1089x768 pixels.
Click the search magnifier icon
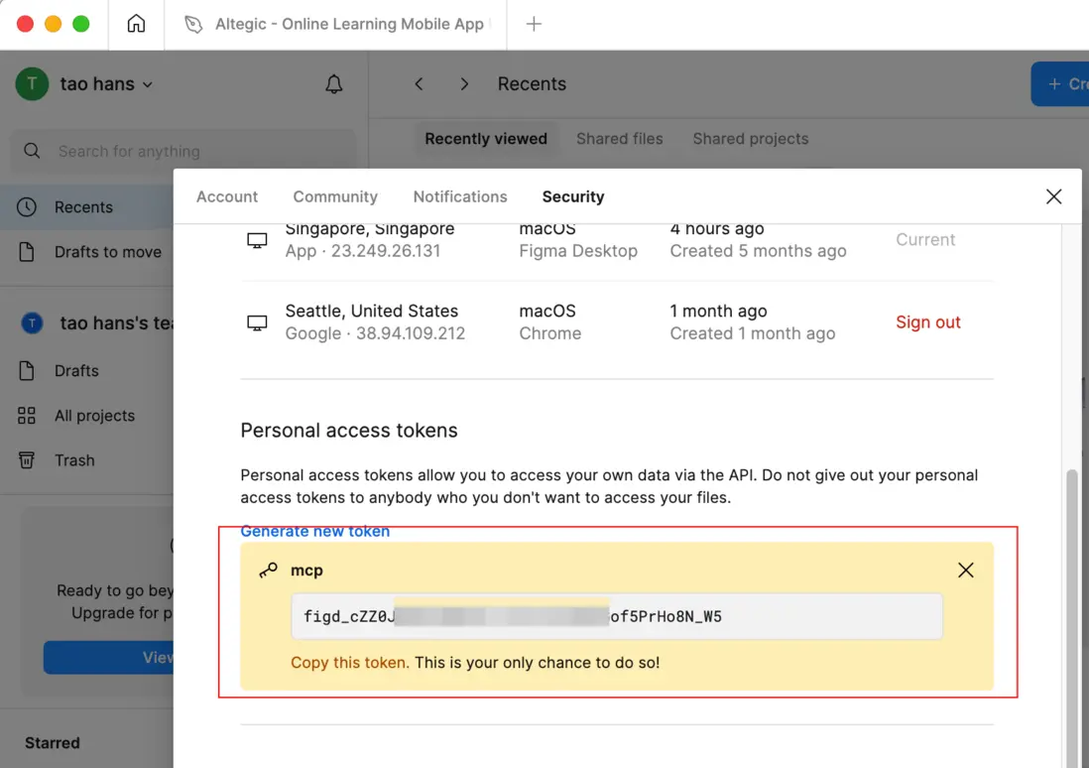32,151
